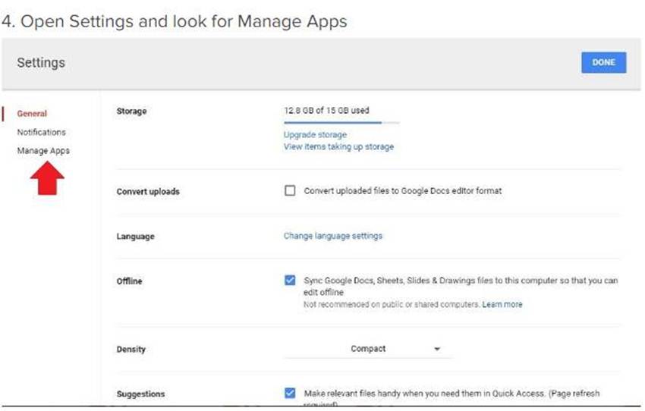
Task: Click the Suggestions row label
Action: click(x=140, y=394)
